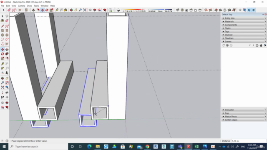Expand the Match Photo panel
The height and width of the screenshot is (150, 267).
244,117
